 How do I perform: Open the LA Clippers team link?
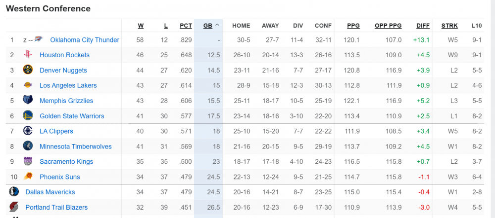(x=56, y=131)
